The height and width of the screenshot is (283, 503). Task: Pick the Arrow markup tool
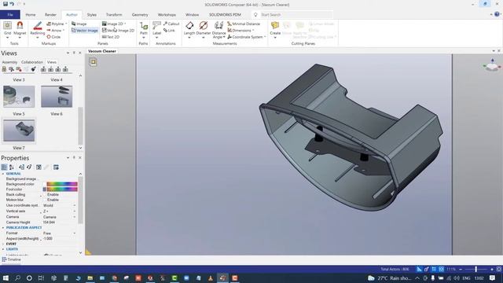[x=54, y=30]
